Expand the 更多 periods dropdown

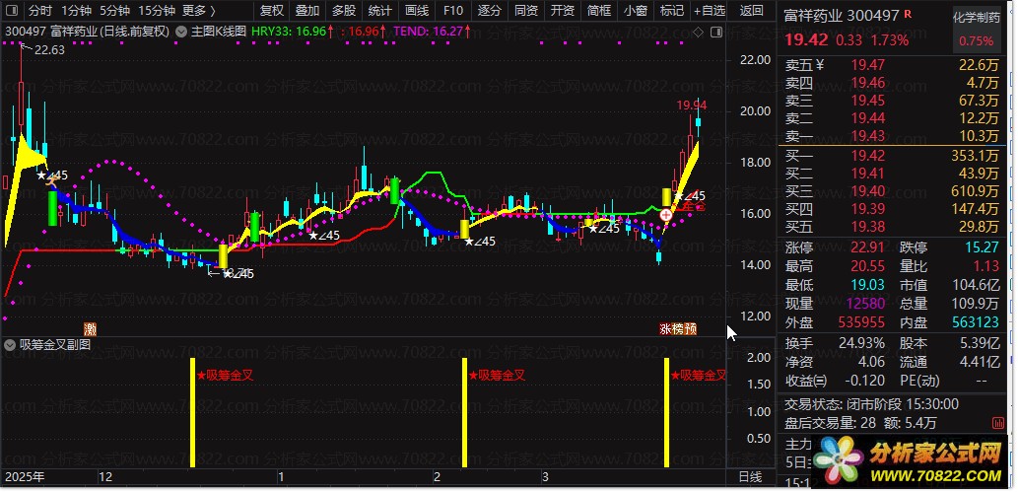(199, 11)
